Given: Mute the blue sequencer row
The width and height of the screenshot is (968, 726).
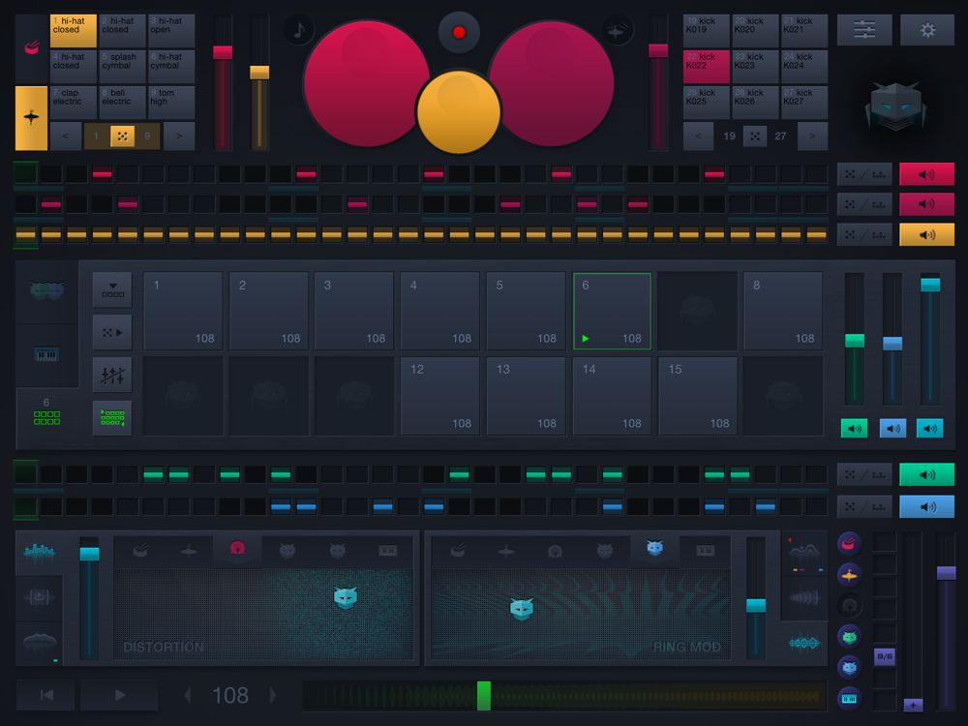Looking at the screenshot, I should (x=926, y=507).
